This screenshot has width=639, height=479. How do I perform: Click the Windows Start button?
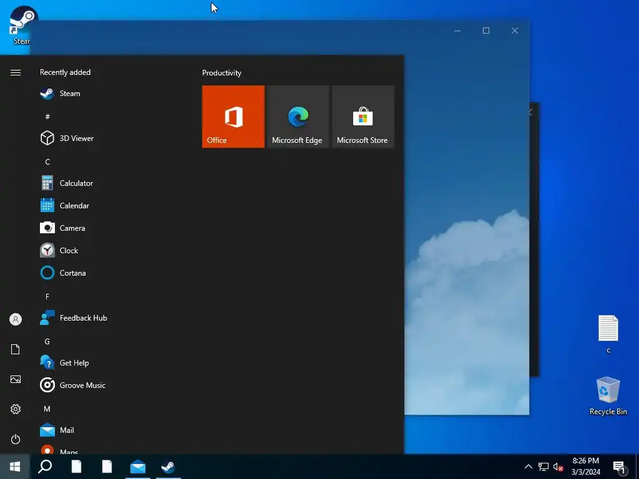pyautogui.click(x=15, y=467)
